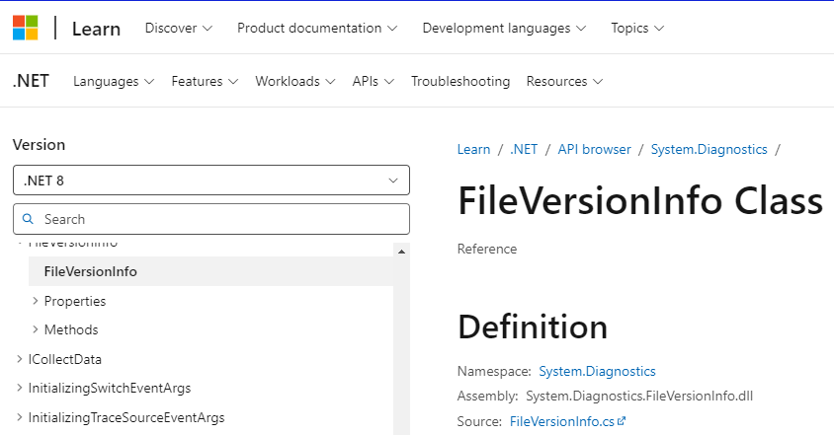Open the Discover menu
This screenshot has width=834, height=435.
[x=179, y=29]
